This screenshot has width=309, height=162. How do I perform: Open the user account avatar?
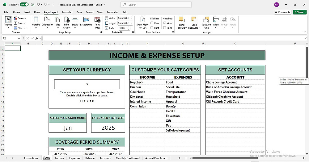[277, 5]
